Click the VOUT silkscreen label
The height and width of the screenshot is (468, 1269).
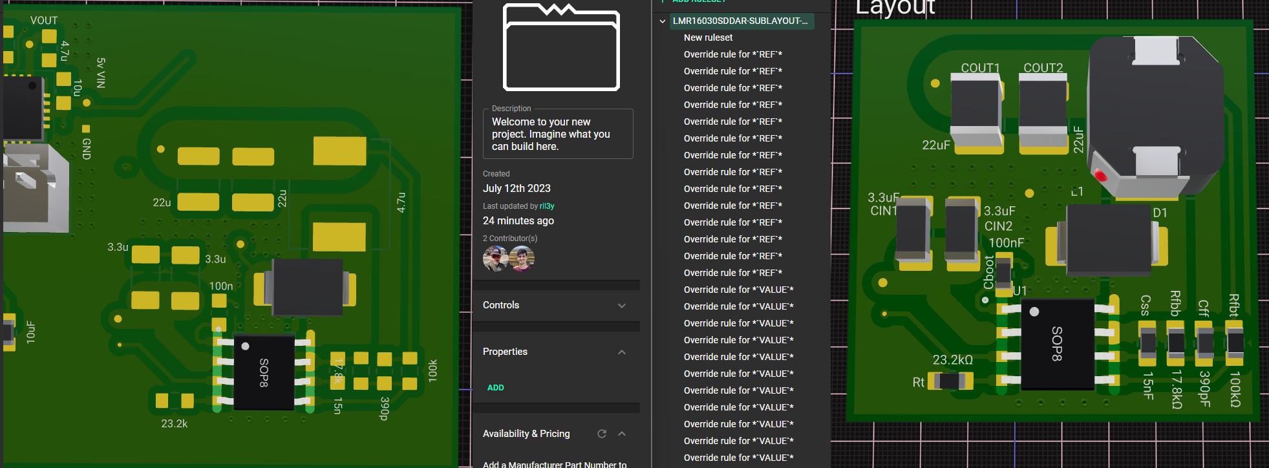tap(44, 21)
